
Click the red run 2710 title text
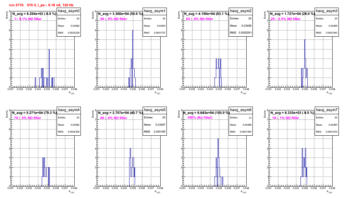41,5
